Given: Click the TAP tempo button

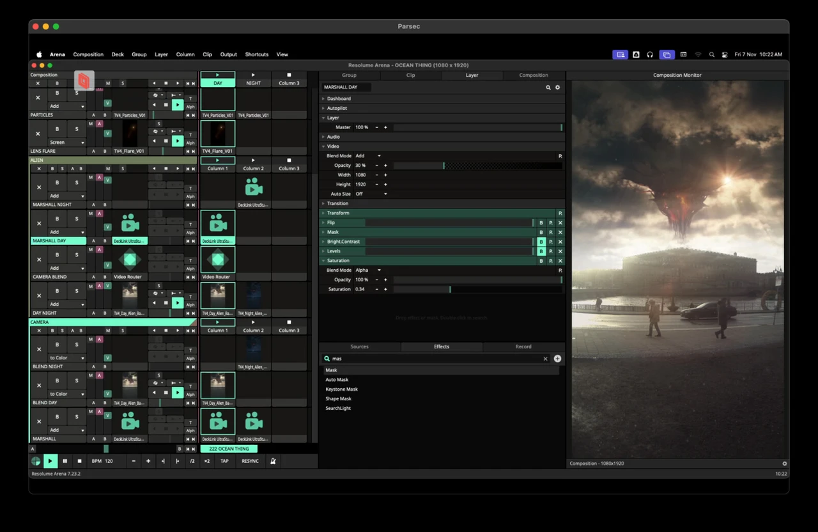Looking at the screenshot, I should click(224, 461).
